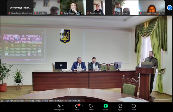The image size is (173, 112).
Task: Click muted mic icon on Serhii Saiapin
Action: click(x=114, y=13)
